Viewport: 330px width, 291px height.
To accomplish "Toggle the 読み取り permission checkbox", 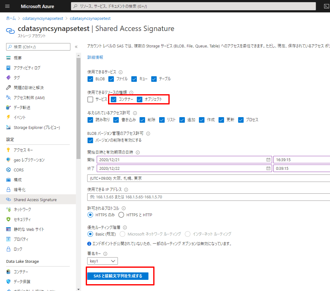I will 90,120.
